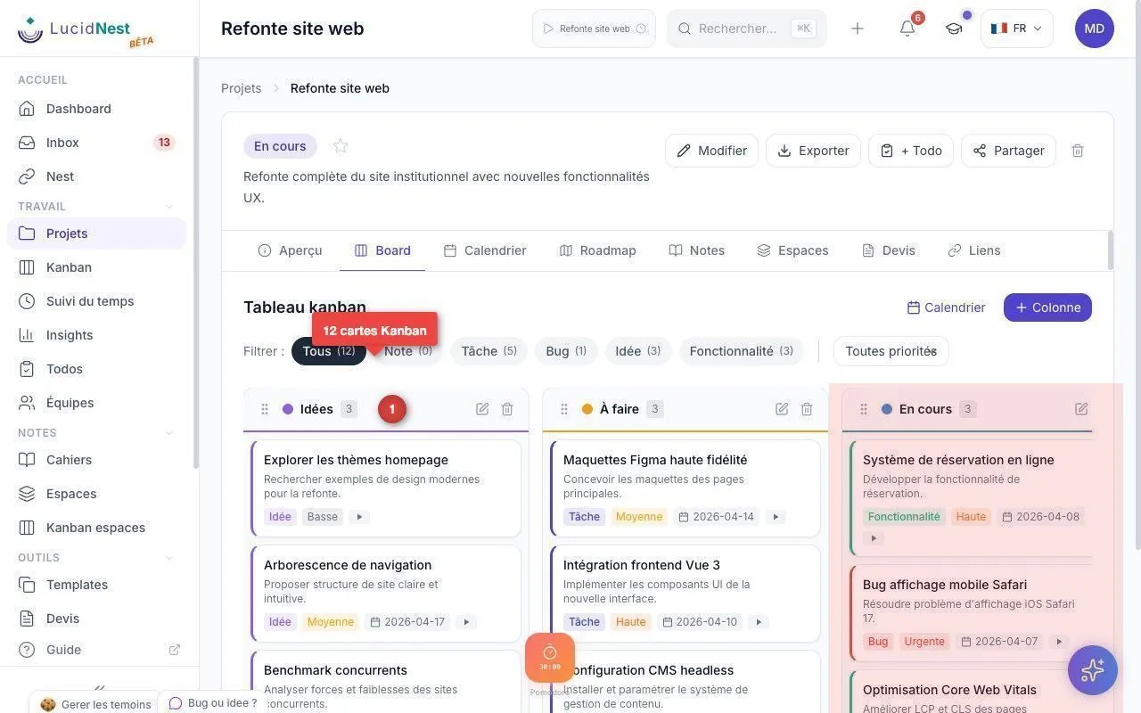The width and height of the screenshot is (1141, 713).
Task: Click the graduation cap tutorial icon
Action: tap(954, 29)
